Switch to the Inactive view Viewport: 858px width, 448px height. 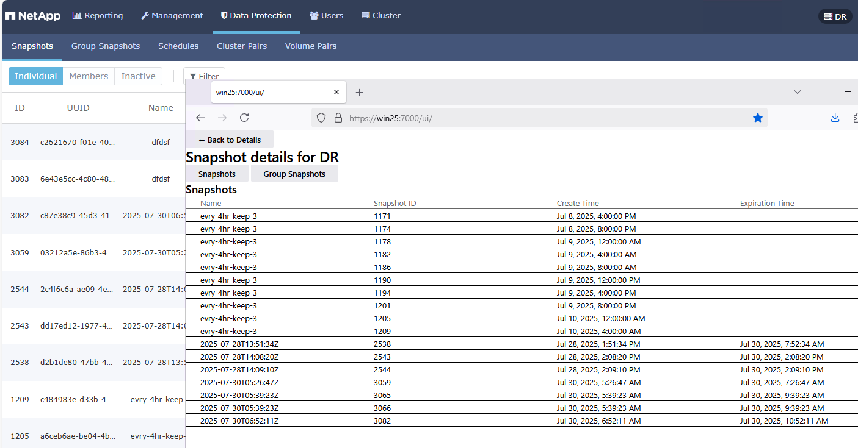pos(139,76)
